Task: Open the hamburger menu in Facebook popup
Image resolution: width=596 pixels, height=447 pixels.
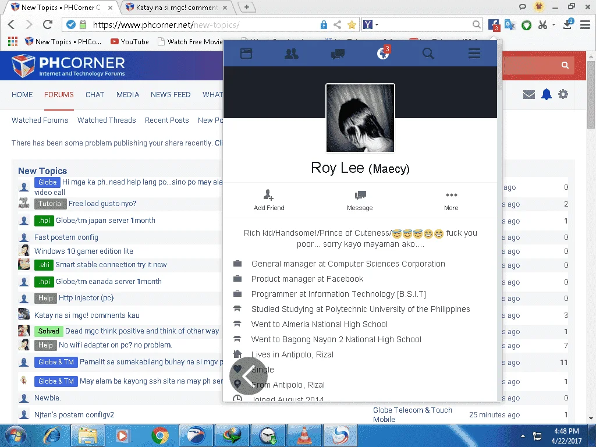Action: (x=474, y=54)
